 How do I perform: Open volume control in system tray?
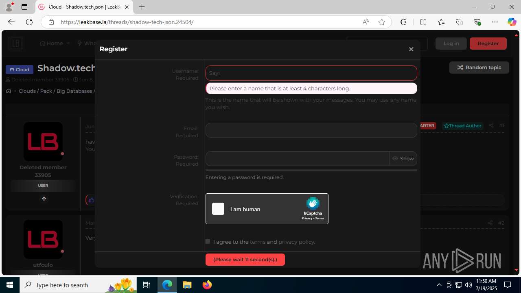468,285
